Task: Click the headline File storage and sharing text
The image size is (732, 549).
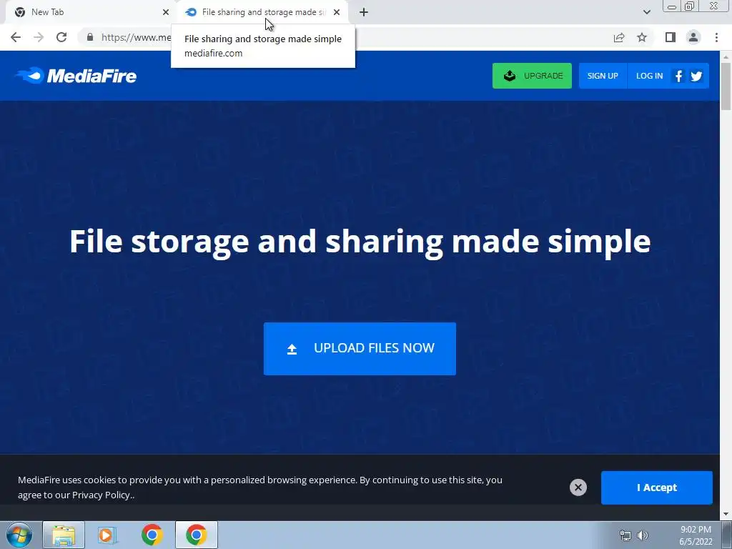Action: 360,242
